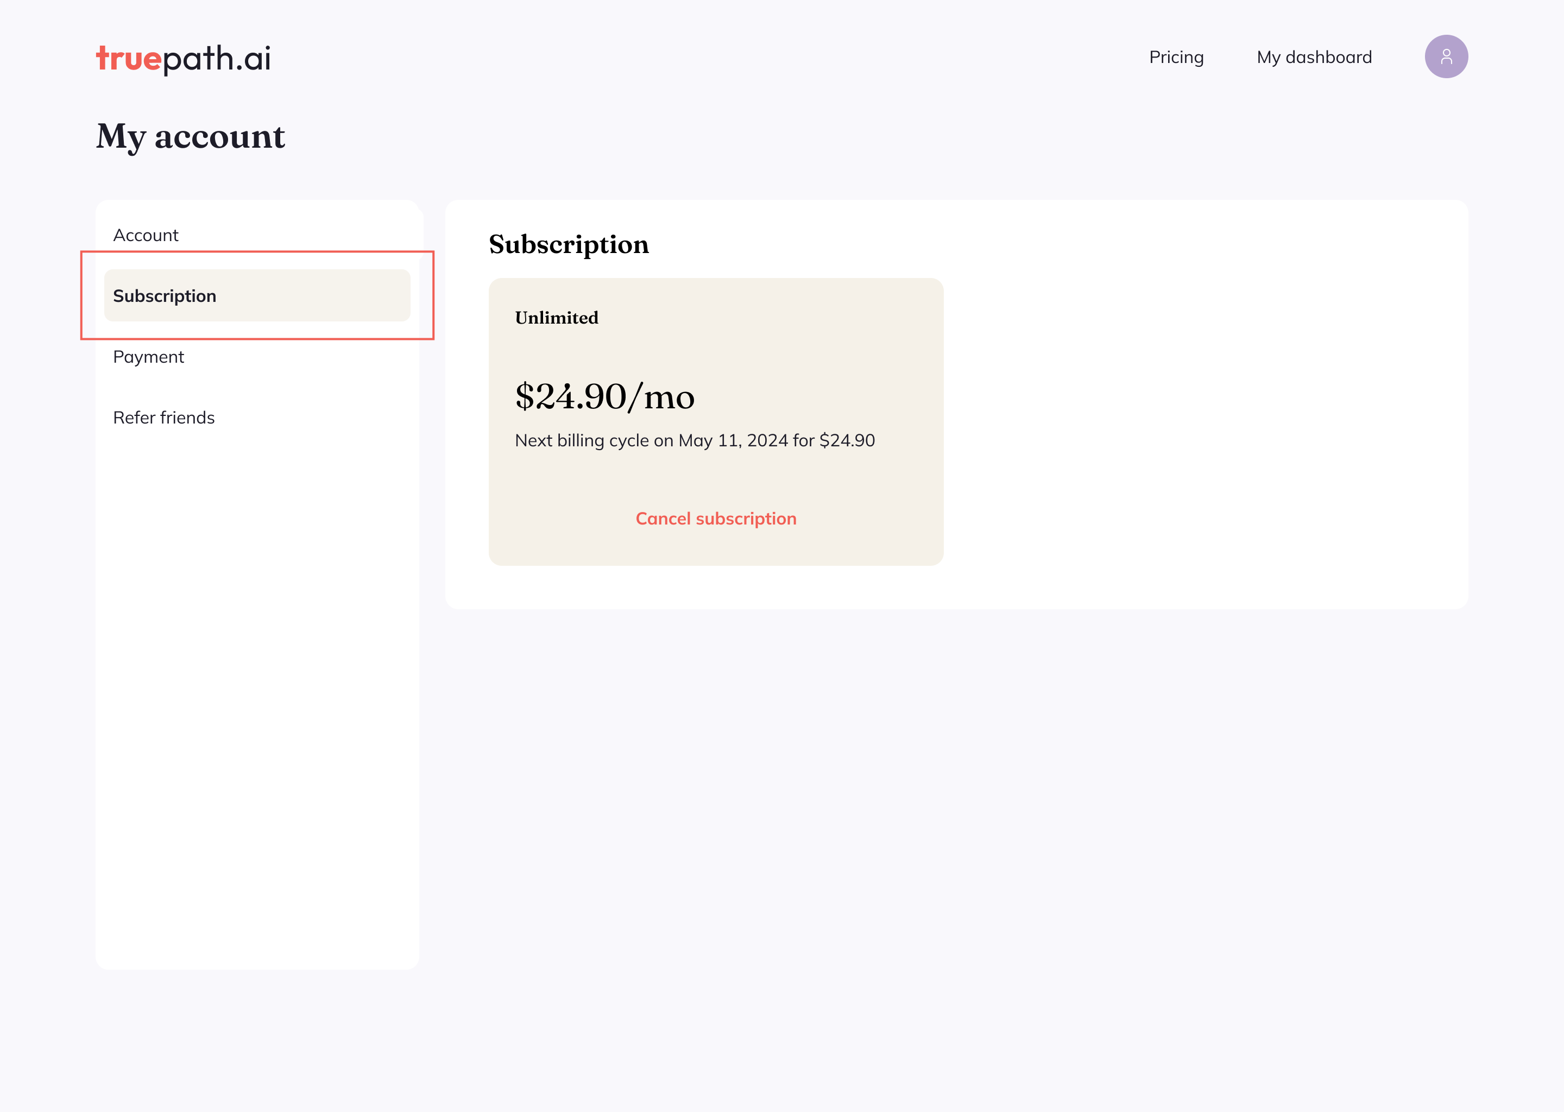Open the Payment section
Screen dimensions: 1564x1112
pyautogui.click(x=149, y=357)
